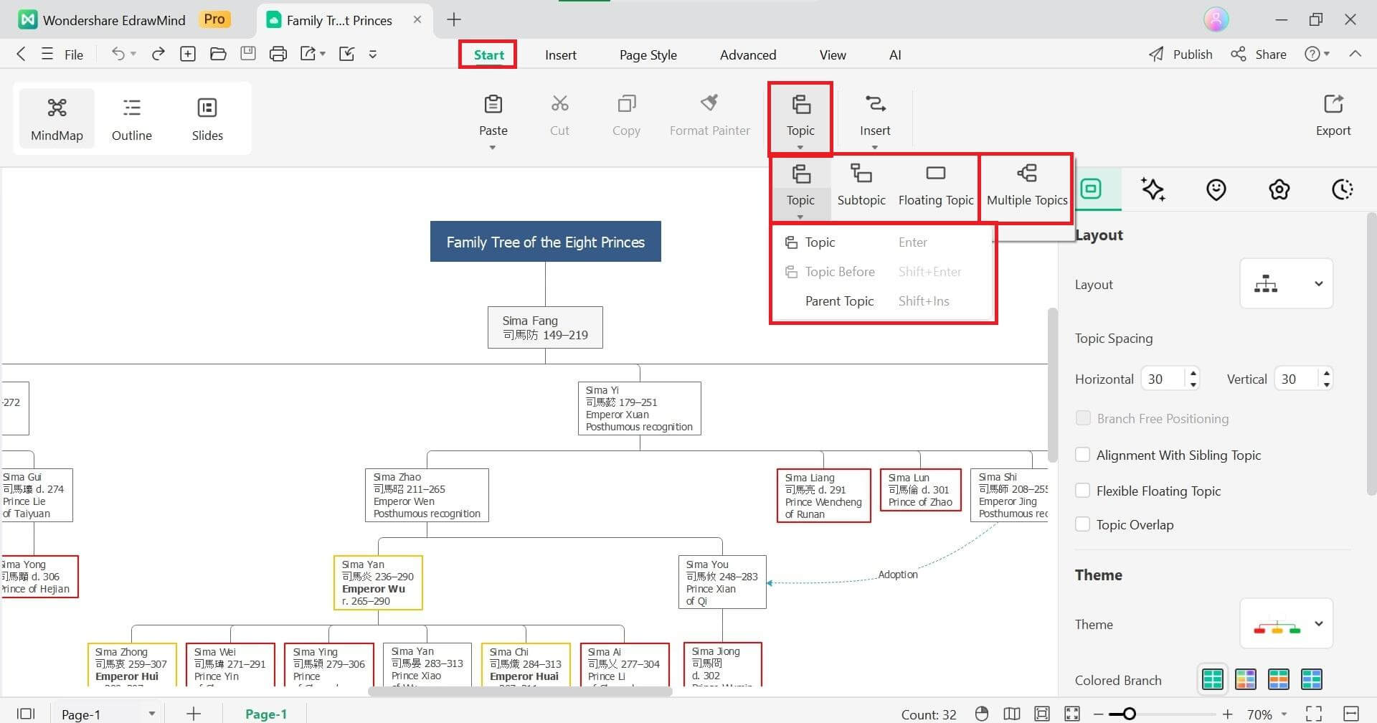Open the quick access customize arrow

tap(373, 54)
